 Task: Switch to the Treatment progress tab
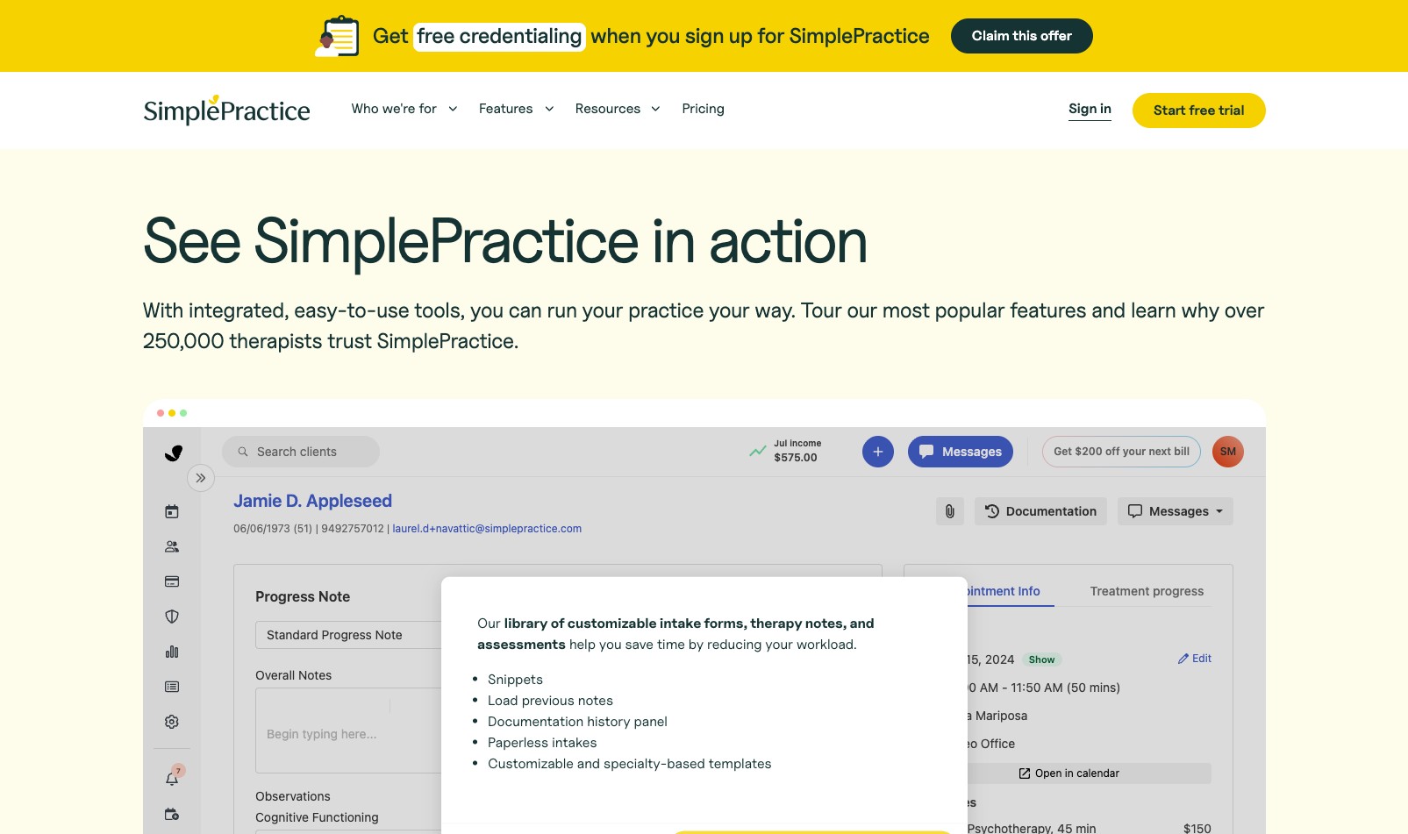click(1146, 591)
